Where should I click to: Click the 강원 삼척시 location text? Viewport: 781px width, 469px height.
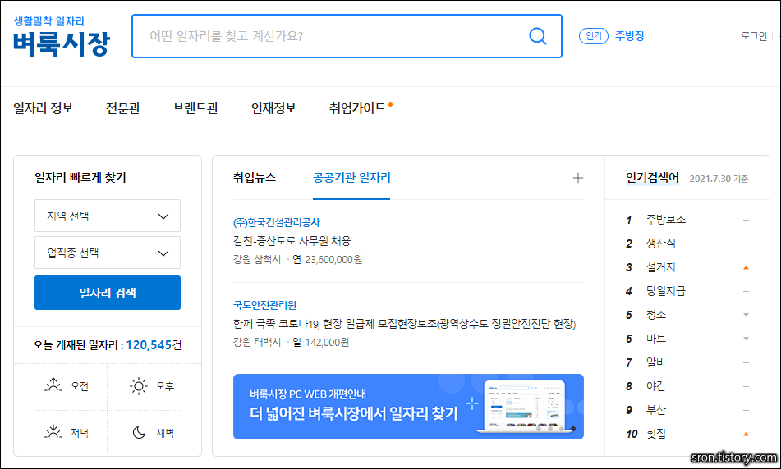click(257, 260)
